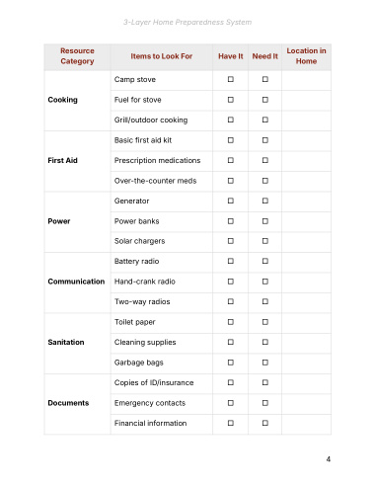This screenshot has height=486, width=375.
Task: Mark Need It for Two-way radios
Action: click(x=265, y=301)
